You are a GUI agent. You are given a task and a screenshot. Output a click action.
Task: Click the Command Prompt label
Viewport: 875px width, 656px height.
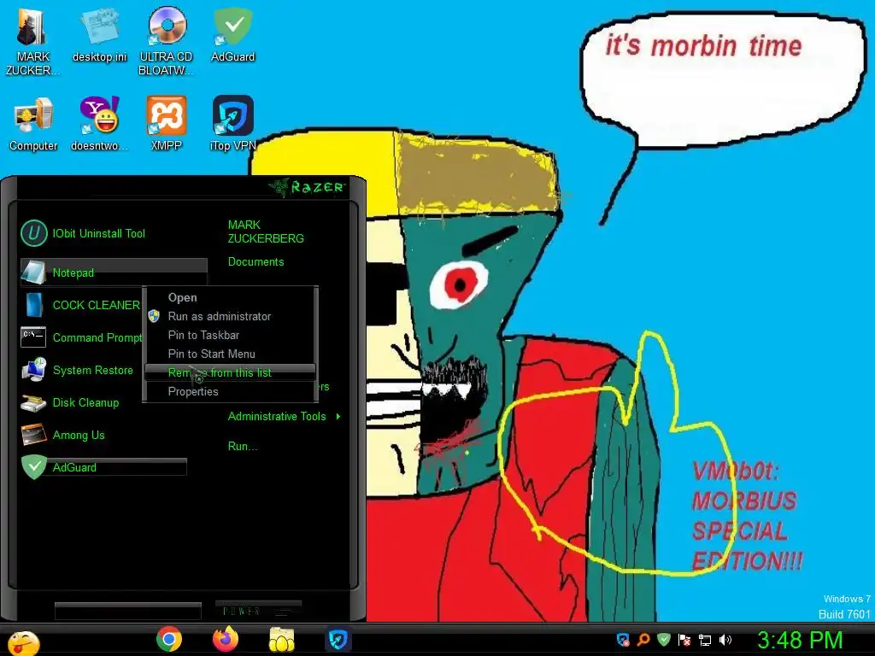[x=97, y=337]
